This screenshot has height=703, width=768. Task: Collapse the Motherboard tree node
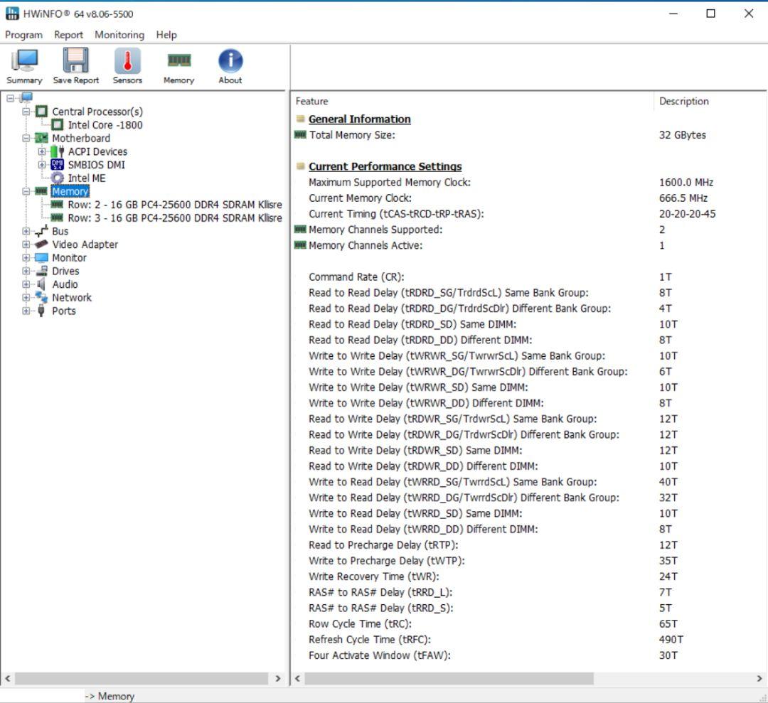point(26,138)
